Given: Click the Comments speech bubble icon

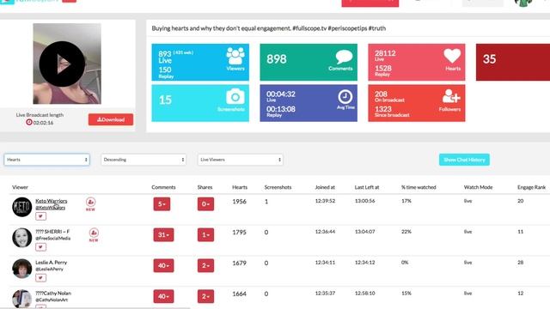Looking at the screenshot, I should (x=344, y=57).
